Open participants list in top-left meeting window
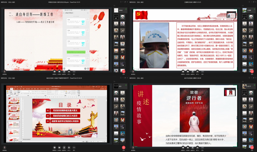Screen dimensions: 257x152 (x=69, y=72)
